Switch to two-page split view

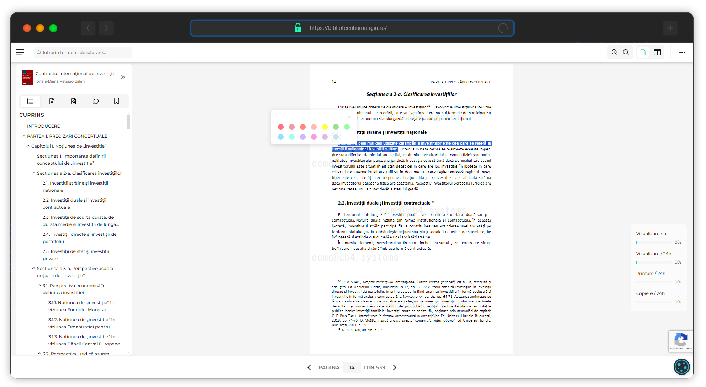coord(657,52)
